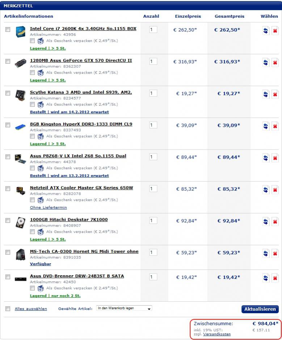Click the Intel Core i7 product thumbnail
282x340 pixels.
point(20,32)
